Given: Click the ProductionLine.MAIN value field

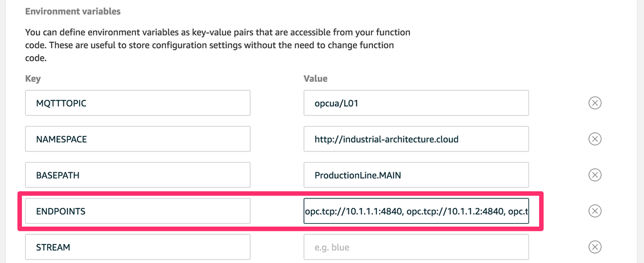Looking at the screenshot, I should click(x=416, y=175).
